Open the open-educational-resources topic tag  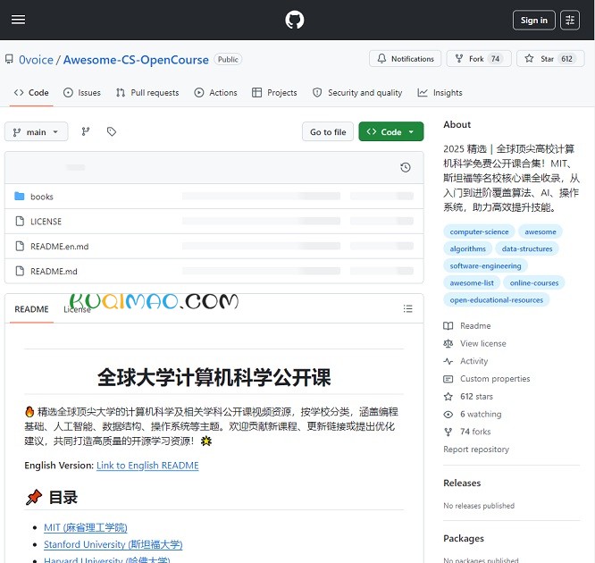[497, 300]
